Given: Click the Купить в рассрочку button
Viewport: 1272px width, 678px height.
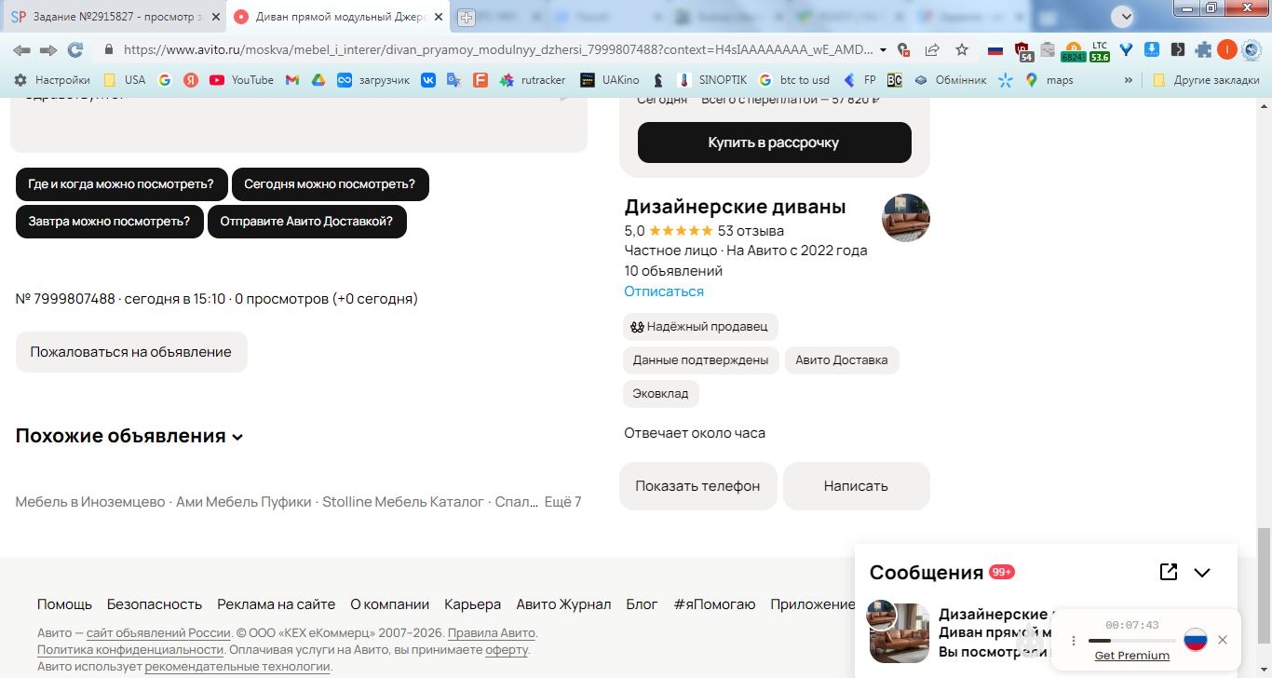Looking at the screenshot, I should (x=775, y=142).
